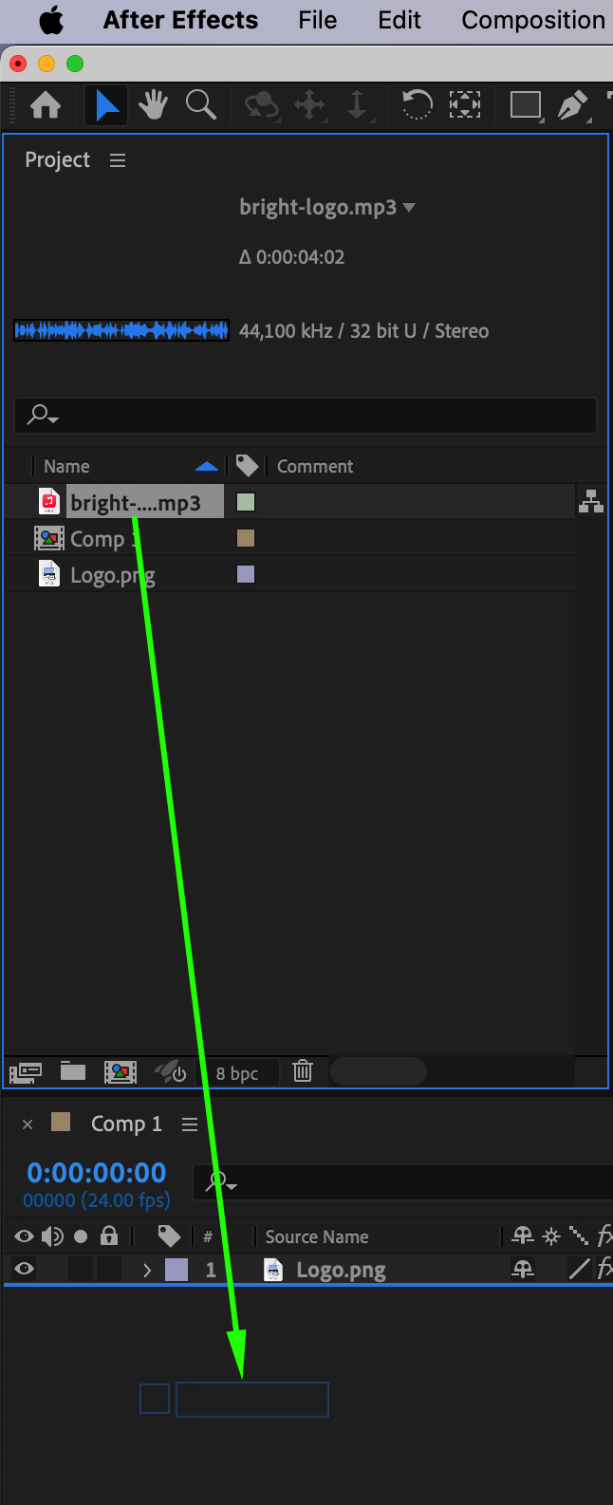
Task: Create a new folder in Project panel
Action: (x=73, y=1071)
